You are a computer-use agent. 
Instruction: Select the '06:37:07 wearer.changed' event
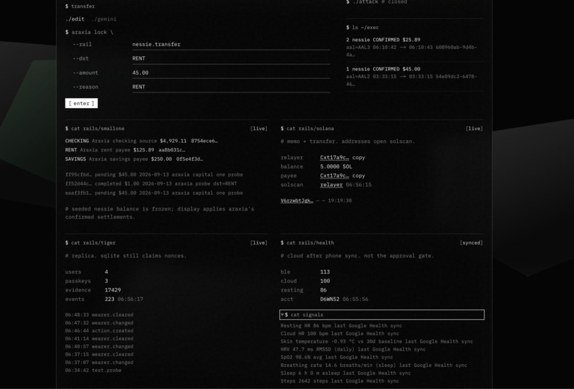(x=99, y=363)
